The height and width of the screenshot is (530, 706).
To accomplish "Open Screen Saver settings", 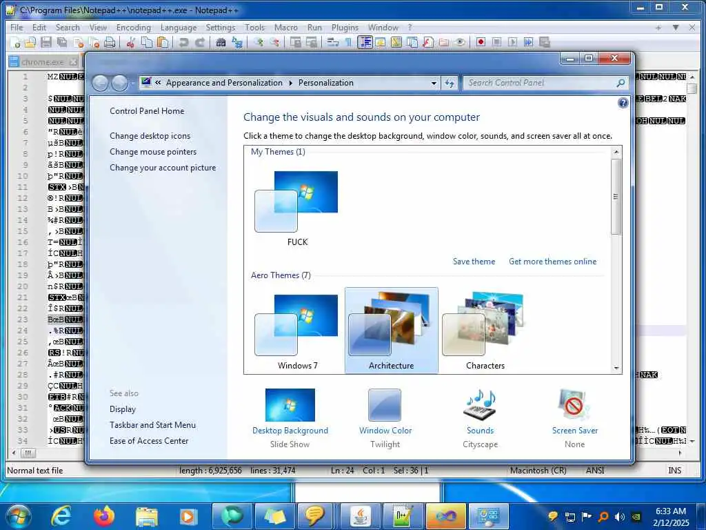I will tap(574, 418).
